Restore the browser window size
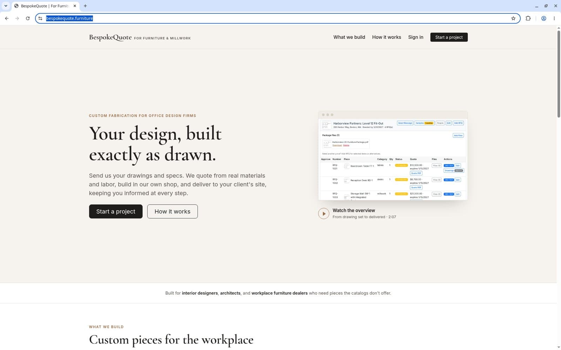The height and width of the screenshot is (350, 561). (x=546, y=6)
